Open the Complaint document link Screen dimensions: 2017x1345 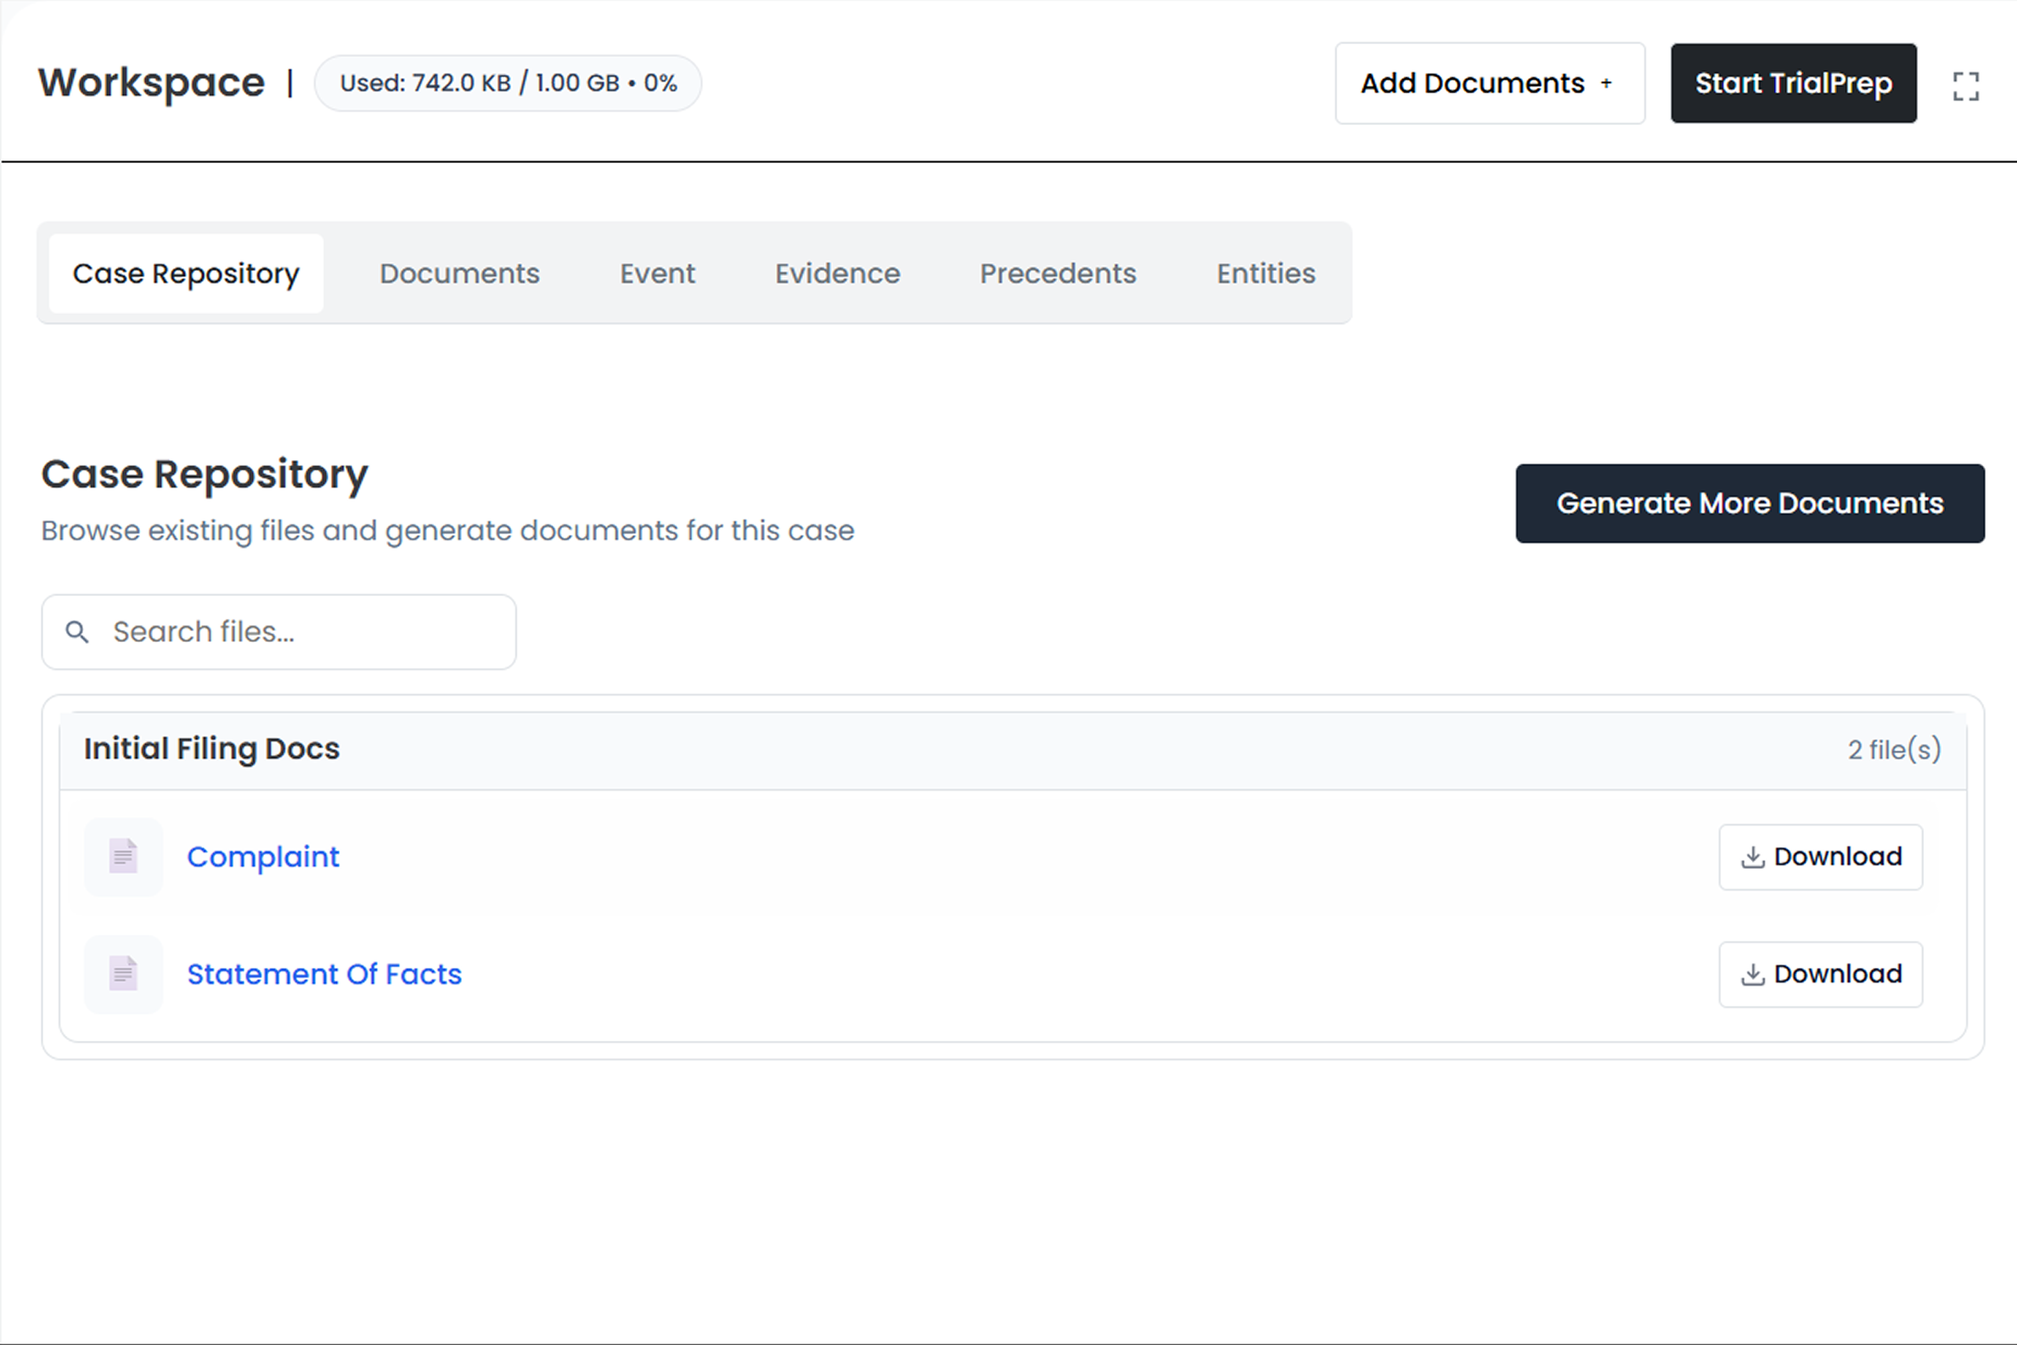point(263,856)
